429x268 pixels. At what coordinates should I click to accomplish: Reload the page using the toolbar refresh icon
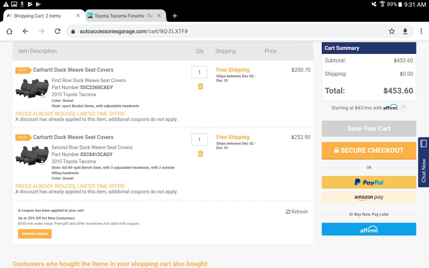[x=58, y=31]
